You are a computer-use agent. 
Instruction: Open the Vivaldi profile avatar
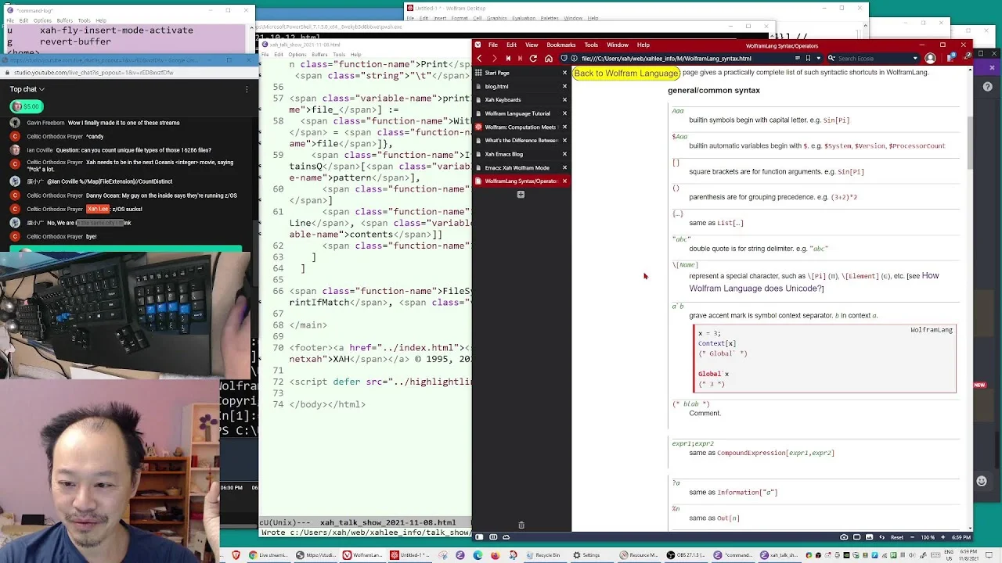click(x=930, y=59)
